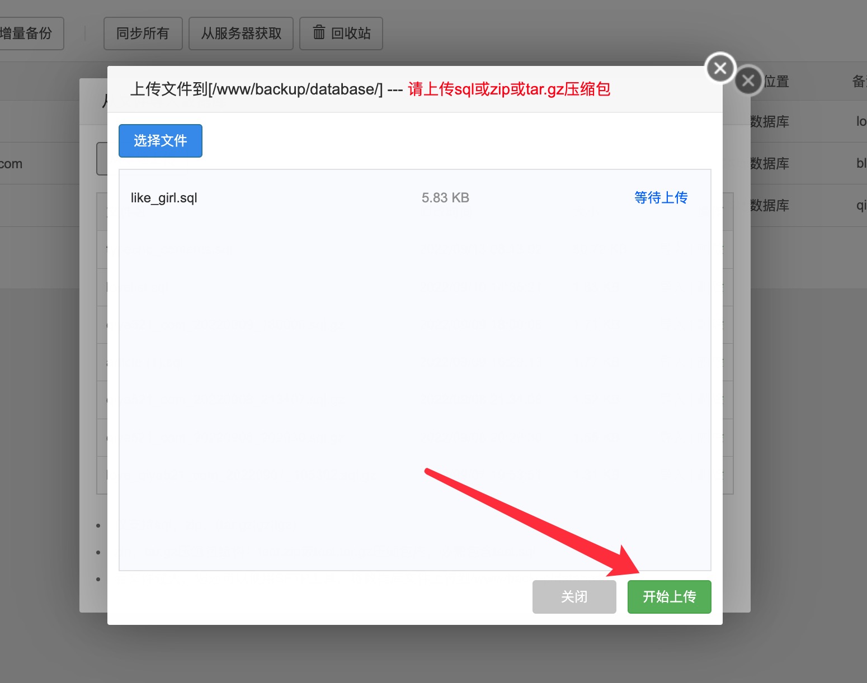This screenshot has width=867, height=683.
Task: Select the like_girl.sql file entry
Action: click(163, 197)
